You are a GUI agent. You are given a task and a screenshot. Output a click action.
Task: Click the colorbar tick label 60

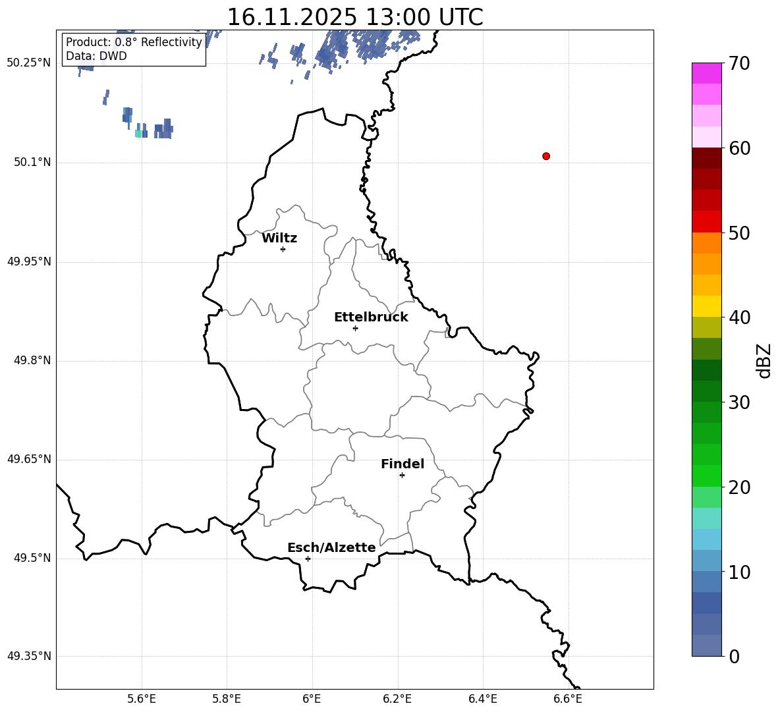[x=740, y=148]
